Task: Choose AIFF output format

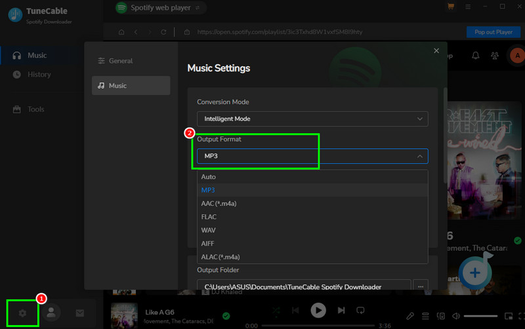Action: [312, 244]
